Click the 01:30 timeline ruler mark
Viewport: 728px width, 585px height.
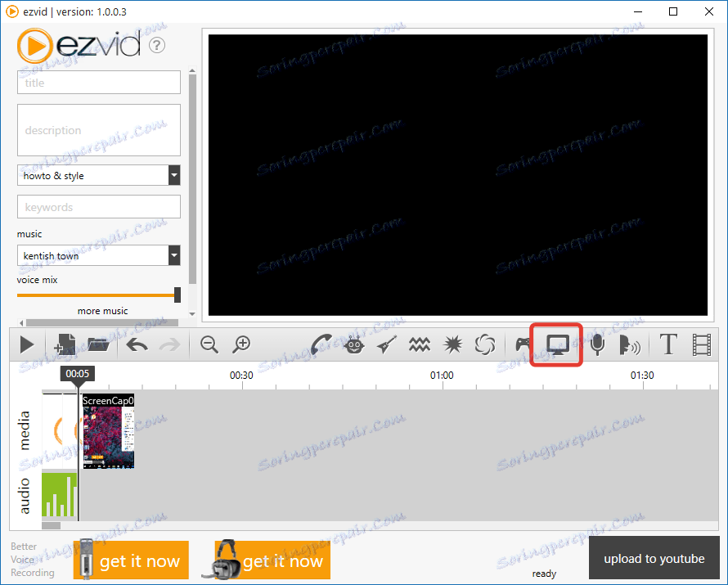(642, 376)
